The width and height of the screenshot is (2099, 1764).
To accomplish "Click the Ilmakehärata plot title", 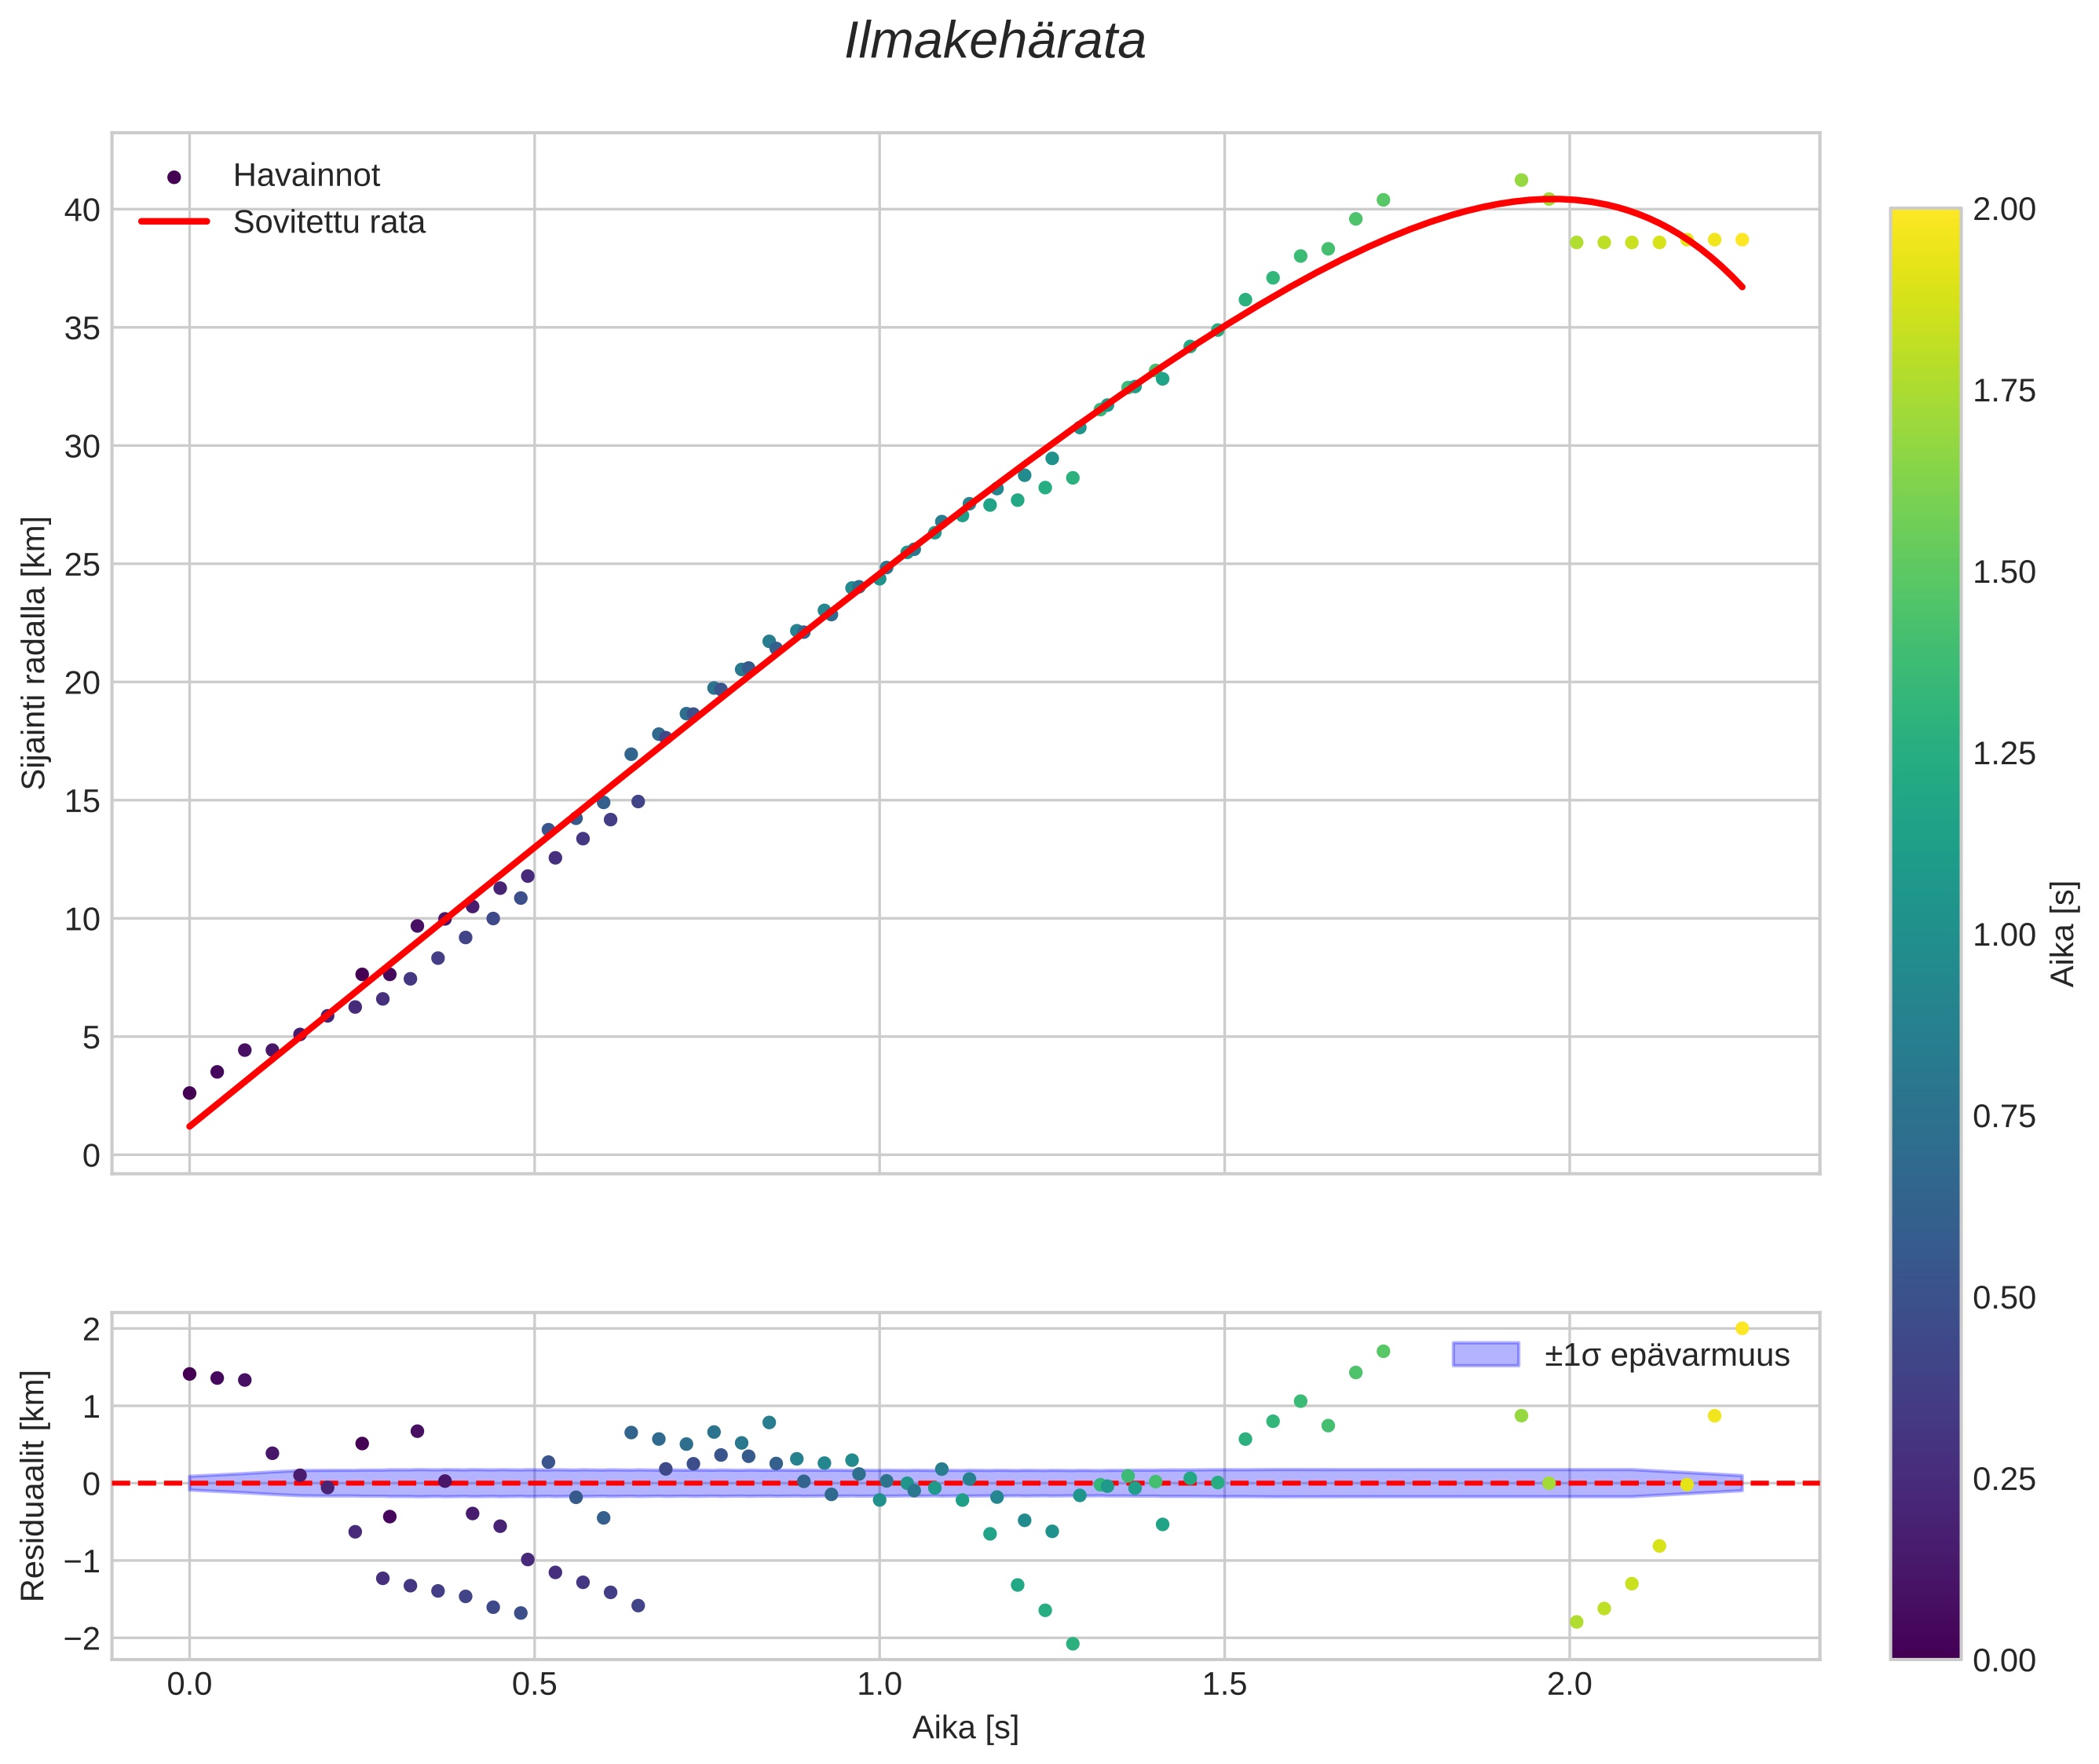I will (x=994, y=42).
